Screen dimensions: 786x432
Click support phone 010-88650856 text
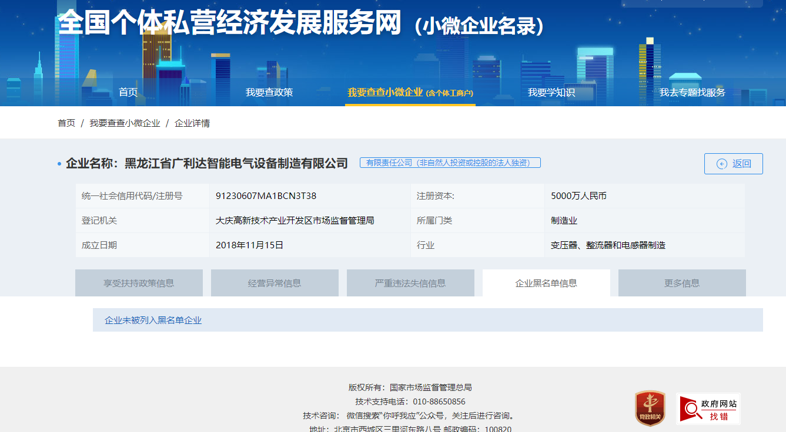click(x=439, y=401)
